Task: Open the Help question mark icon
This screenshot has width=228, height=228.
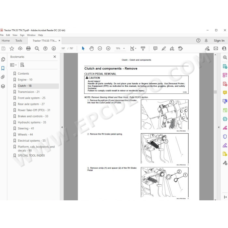Action: (198, 40)
